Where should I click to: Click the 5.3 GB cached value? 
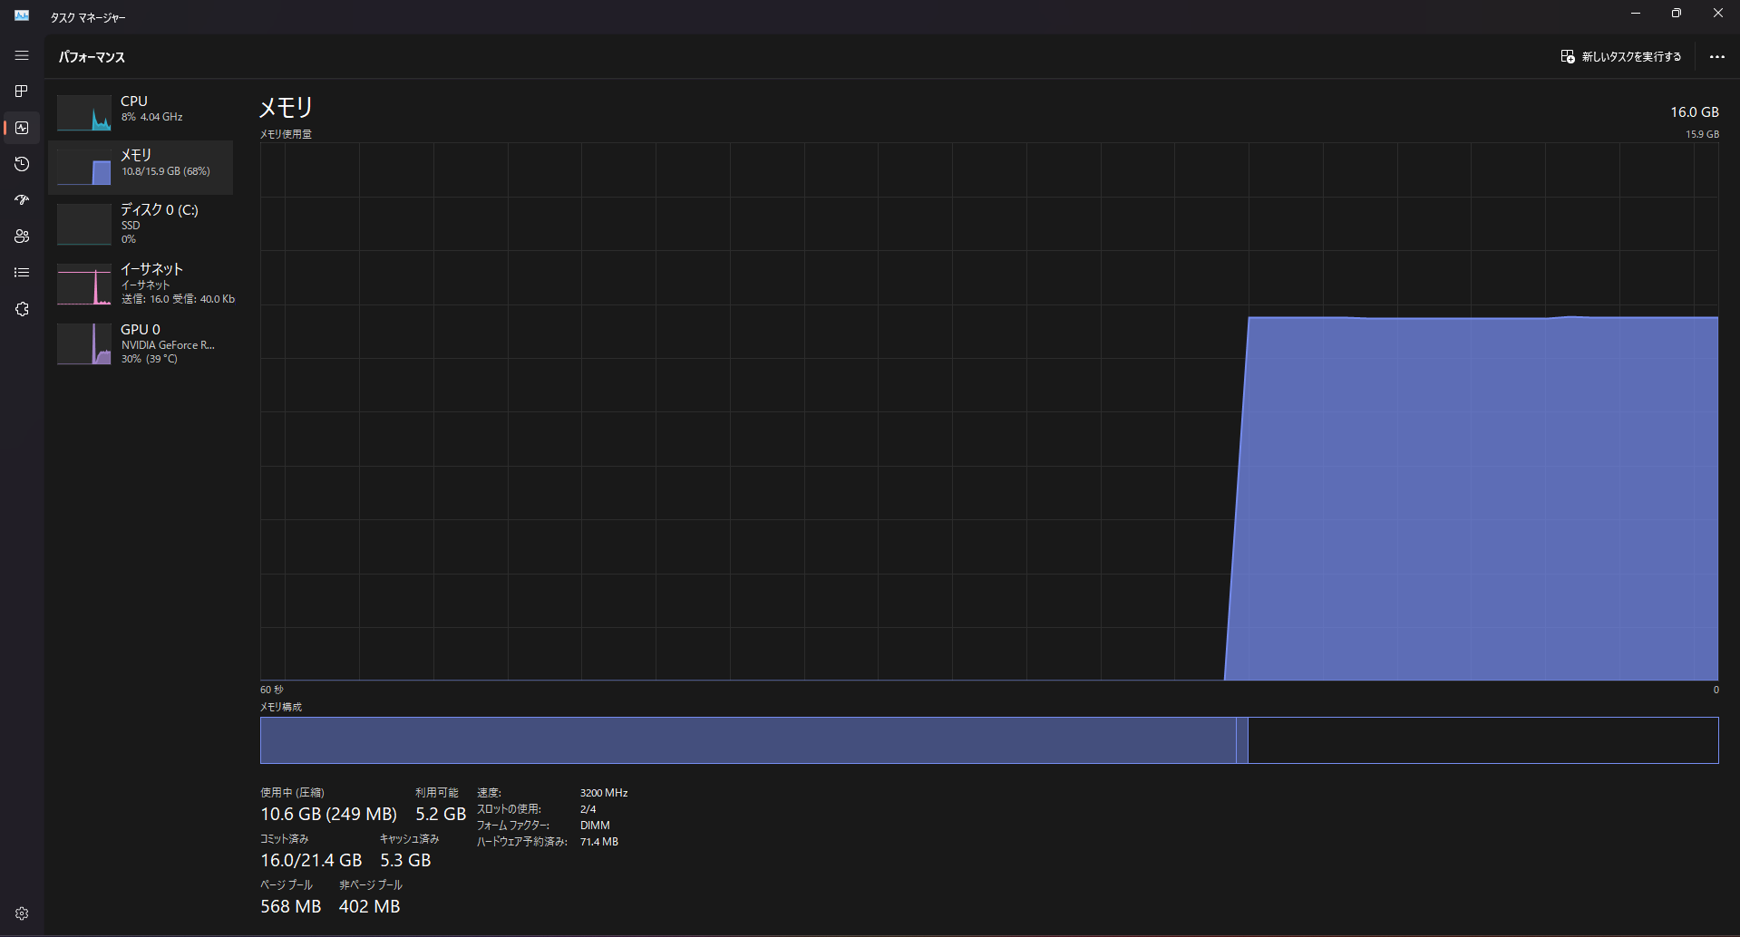(x=405, y=860)
